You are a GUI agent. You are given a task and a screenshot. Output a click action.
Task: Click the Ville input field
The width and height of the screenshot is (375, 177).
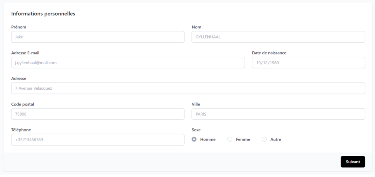point(278,114)
